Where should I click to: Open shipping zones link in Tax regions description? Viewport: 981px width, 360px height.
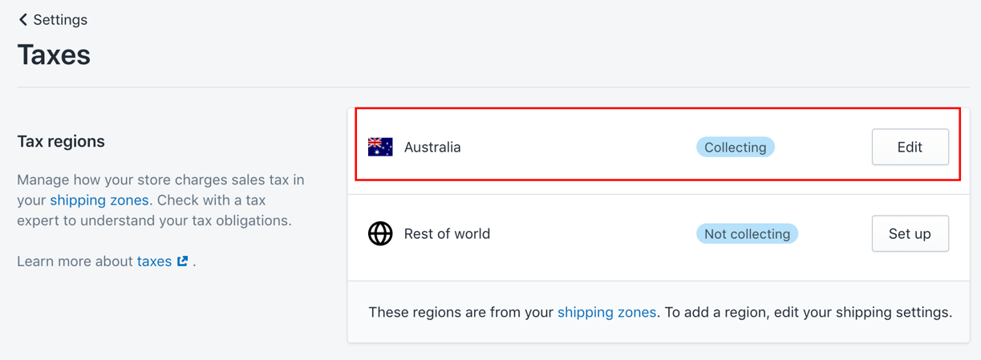pos(99,200)
